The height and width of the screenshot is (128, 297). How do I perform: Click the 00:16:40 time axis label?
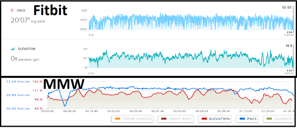[x=92, y=111]
